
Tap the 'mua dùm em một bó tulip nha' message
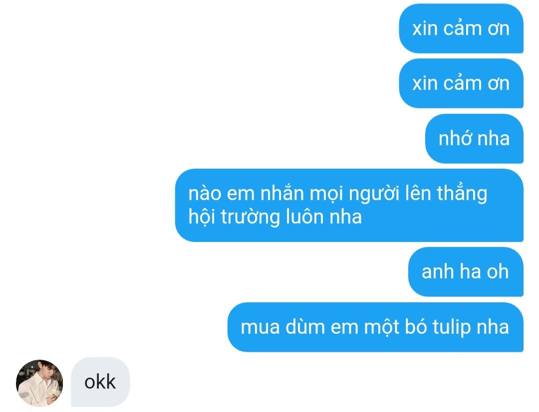(x=375, y=327)
